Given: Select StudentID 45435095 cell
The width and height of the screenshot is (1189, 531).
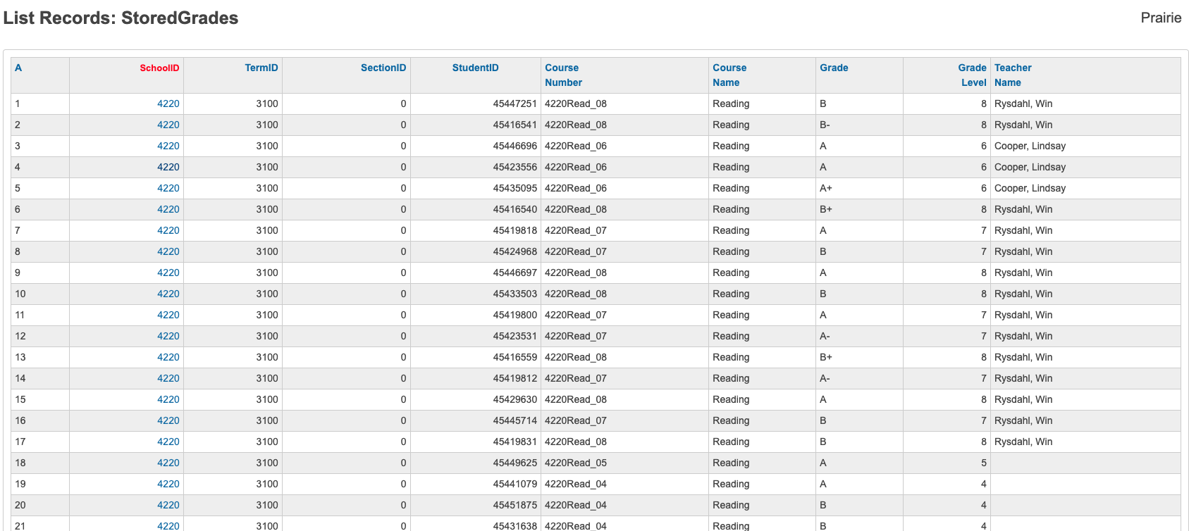Looking at the screenshot, I should [x=476, y=188].
